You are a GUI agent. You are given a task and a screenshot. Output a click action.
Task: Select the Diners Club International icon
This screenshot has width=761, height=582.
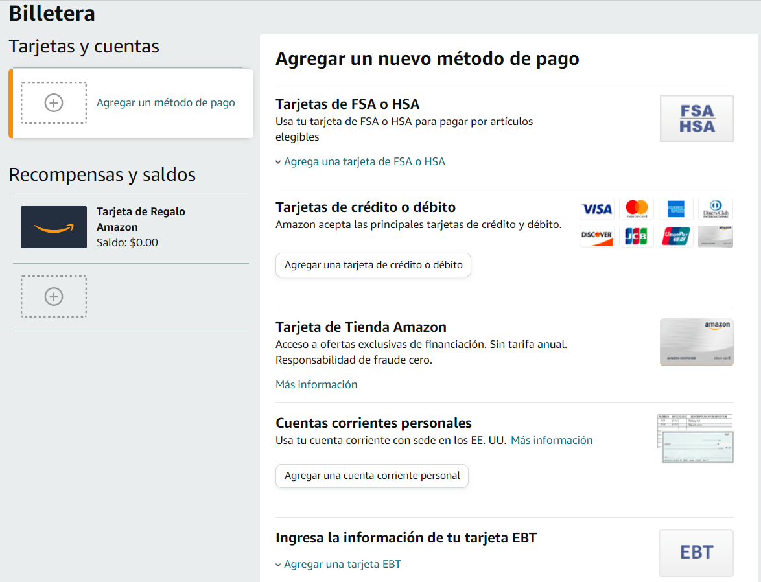pos(716,209)
